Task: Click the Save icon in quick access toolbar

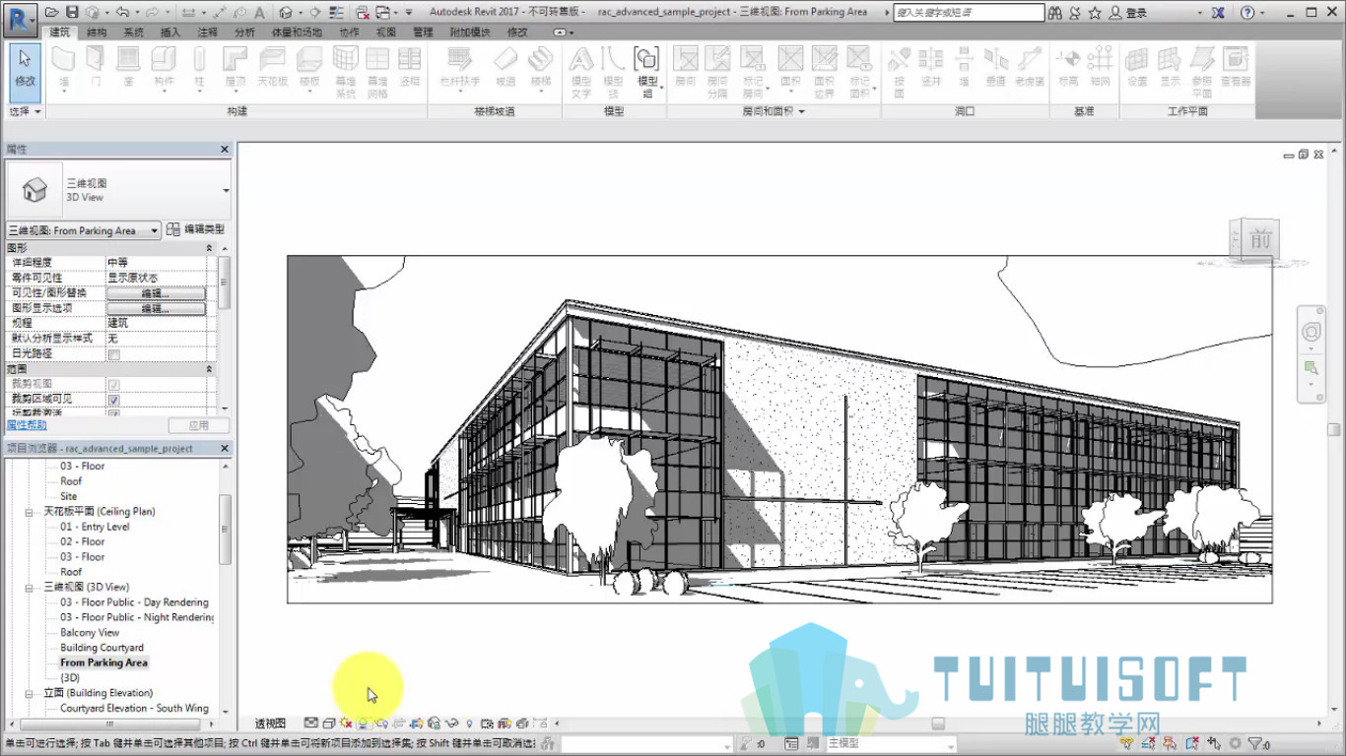Action: point(72,13)
